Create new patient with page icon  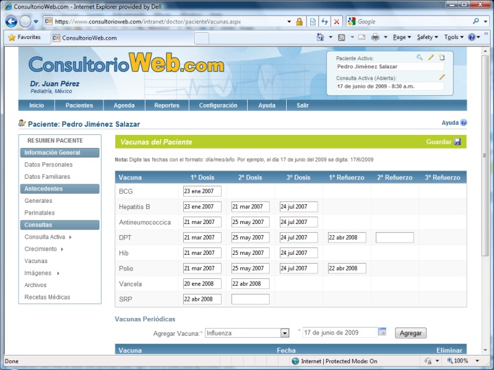(x=442, y=58)
